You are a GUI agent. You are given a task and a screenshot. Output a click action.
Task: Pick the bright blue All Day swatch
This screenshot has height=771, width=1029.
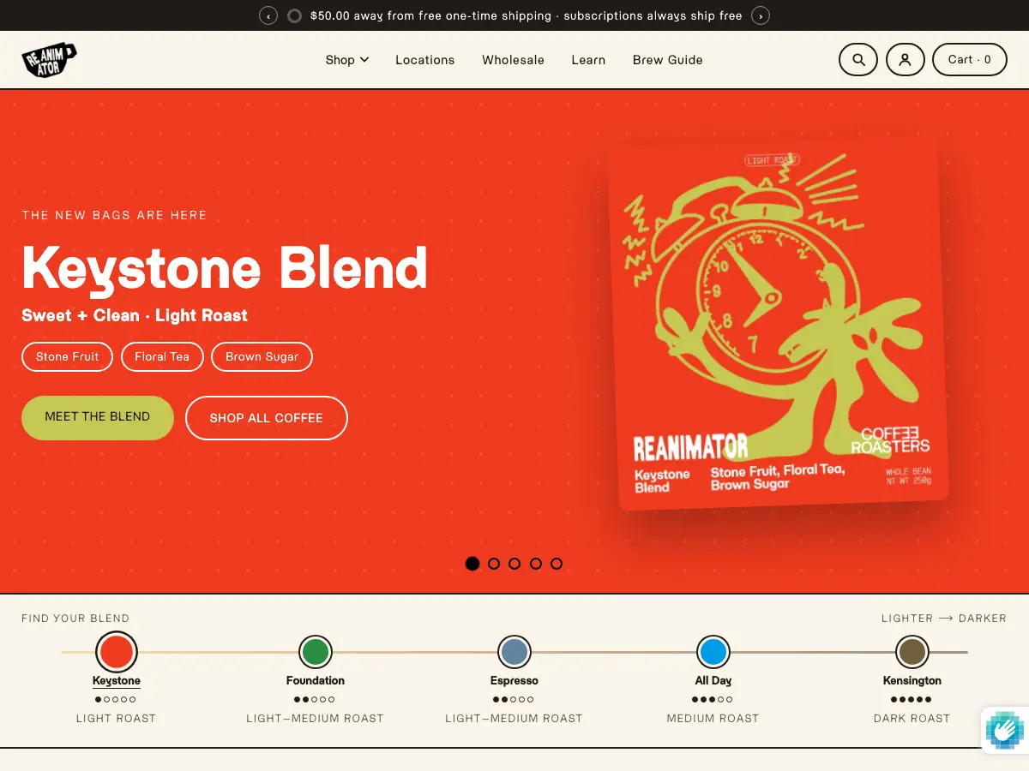pos(713,652)
